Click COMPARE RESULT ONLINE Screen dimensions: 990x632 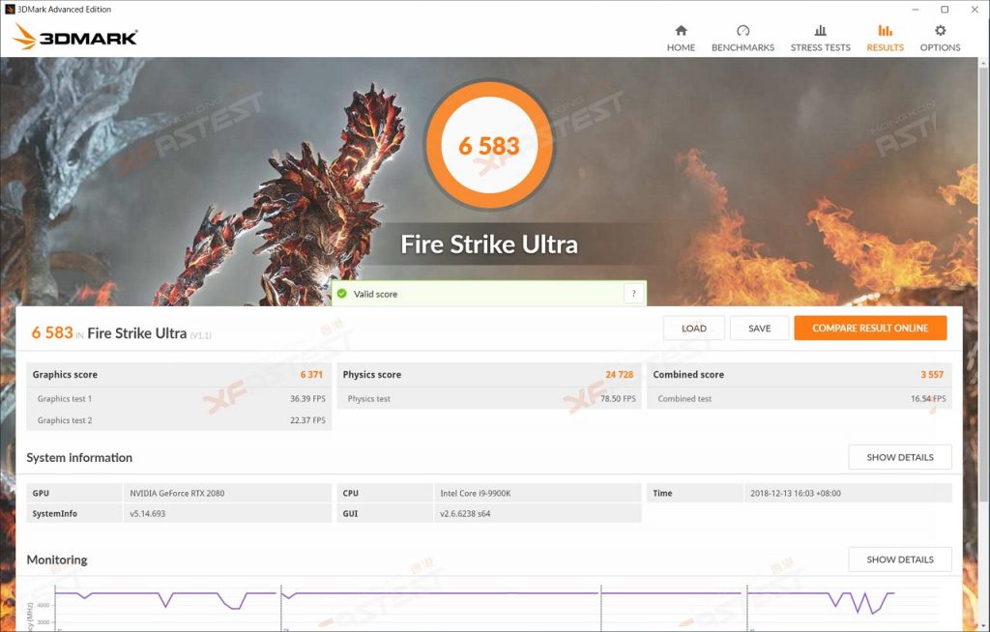870,329
